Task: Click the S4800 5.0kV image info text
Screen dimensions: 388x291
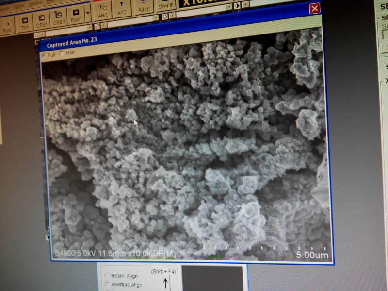Action: (x=115, y=253)
